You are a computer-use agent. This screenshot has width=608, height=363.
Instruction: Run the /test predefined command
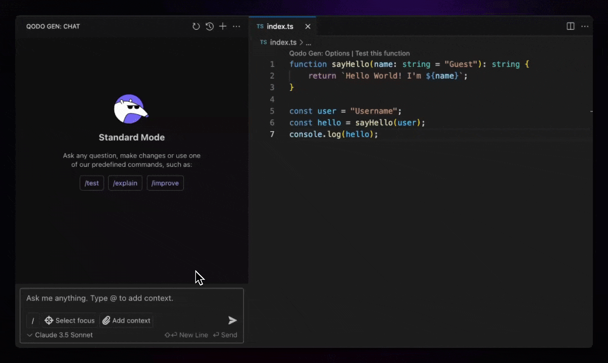tap(91, 183)
